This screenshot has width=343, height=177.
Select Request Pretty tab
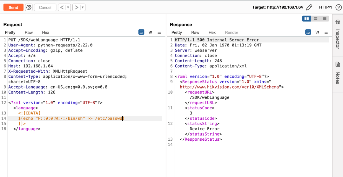(x=10, y=33)
